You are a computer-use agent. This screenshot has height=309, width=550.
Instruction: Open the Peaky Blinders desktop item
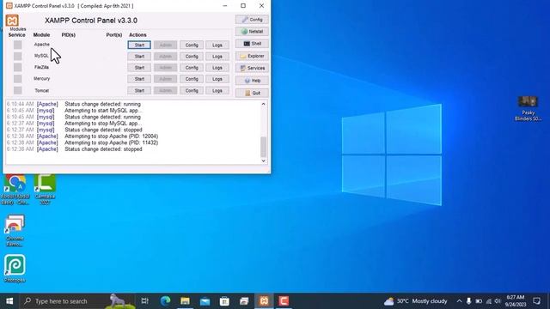click(x=528, y=109)
